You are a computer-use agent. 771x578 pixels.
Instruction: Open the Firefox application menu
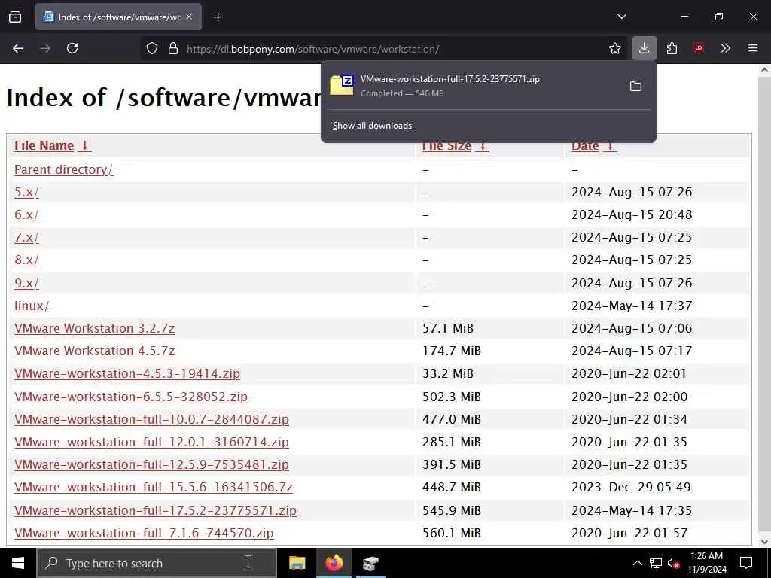tap(753, 48)
